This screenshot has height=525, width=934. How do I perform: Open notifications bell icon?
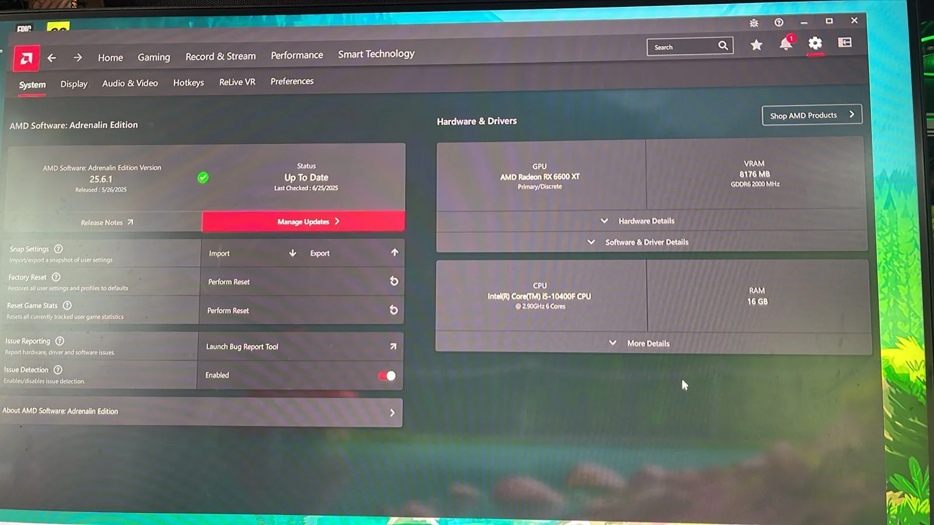pos(786,44)
